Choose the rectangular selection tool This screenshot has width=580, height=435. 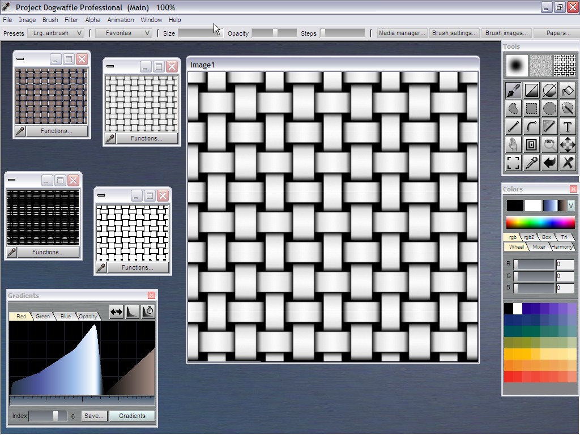click(531, 109)
